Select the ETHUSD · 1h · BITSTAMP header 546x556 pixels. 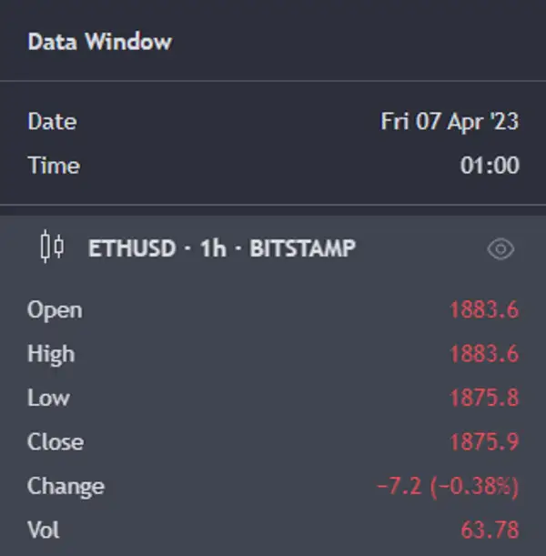coord(222,248)
